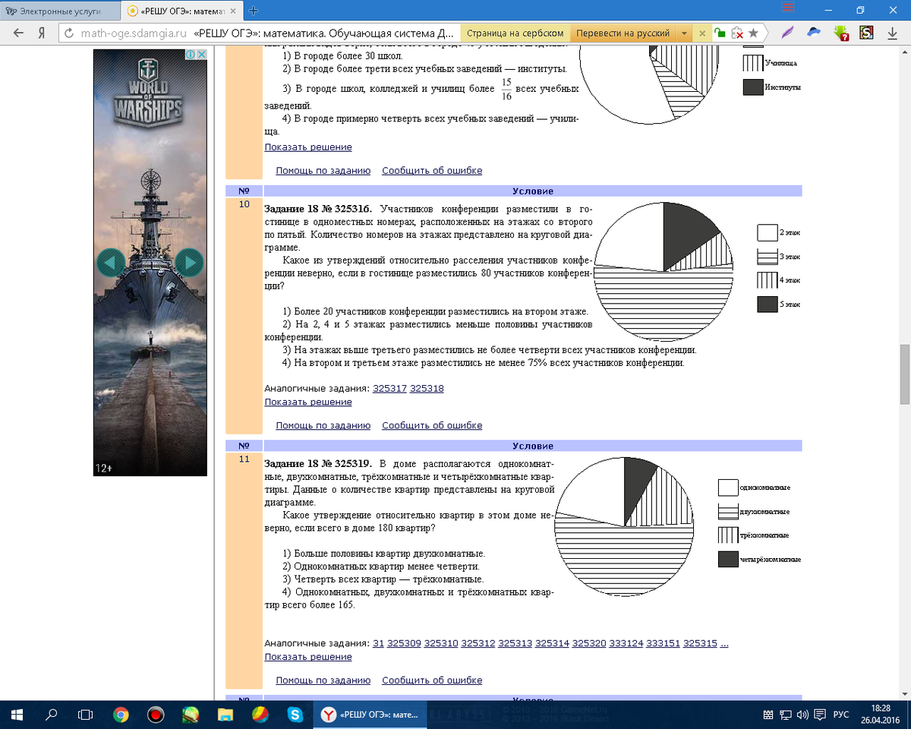Open the World of Warships banner
This screenshot has width=911, height=729.
point(150,263)
